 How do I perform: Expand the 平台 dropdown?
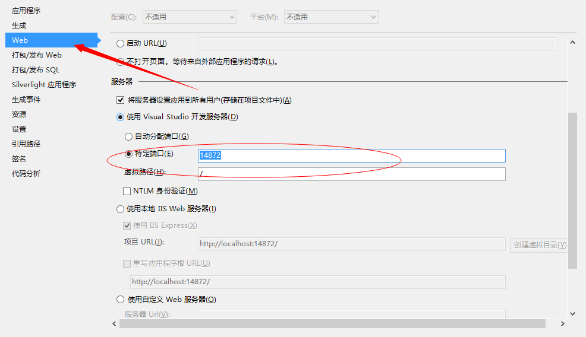331,17
